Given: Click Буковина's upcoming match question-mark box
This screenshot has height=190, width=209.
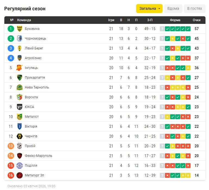Looking at the screenshot, I should (162, 29).
